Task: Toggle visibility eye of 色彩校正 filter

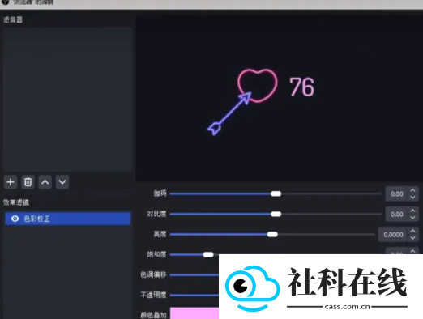Action: click(15, 219)
